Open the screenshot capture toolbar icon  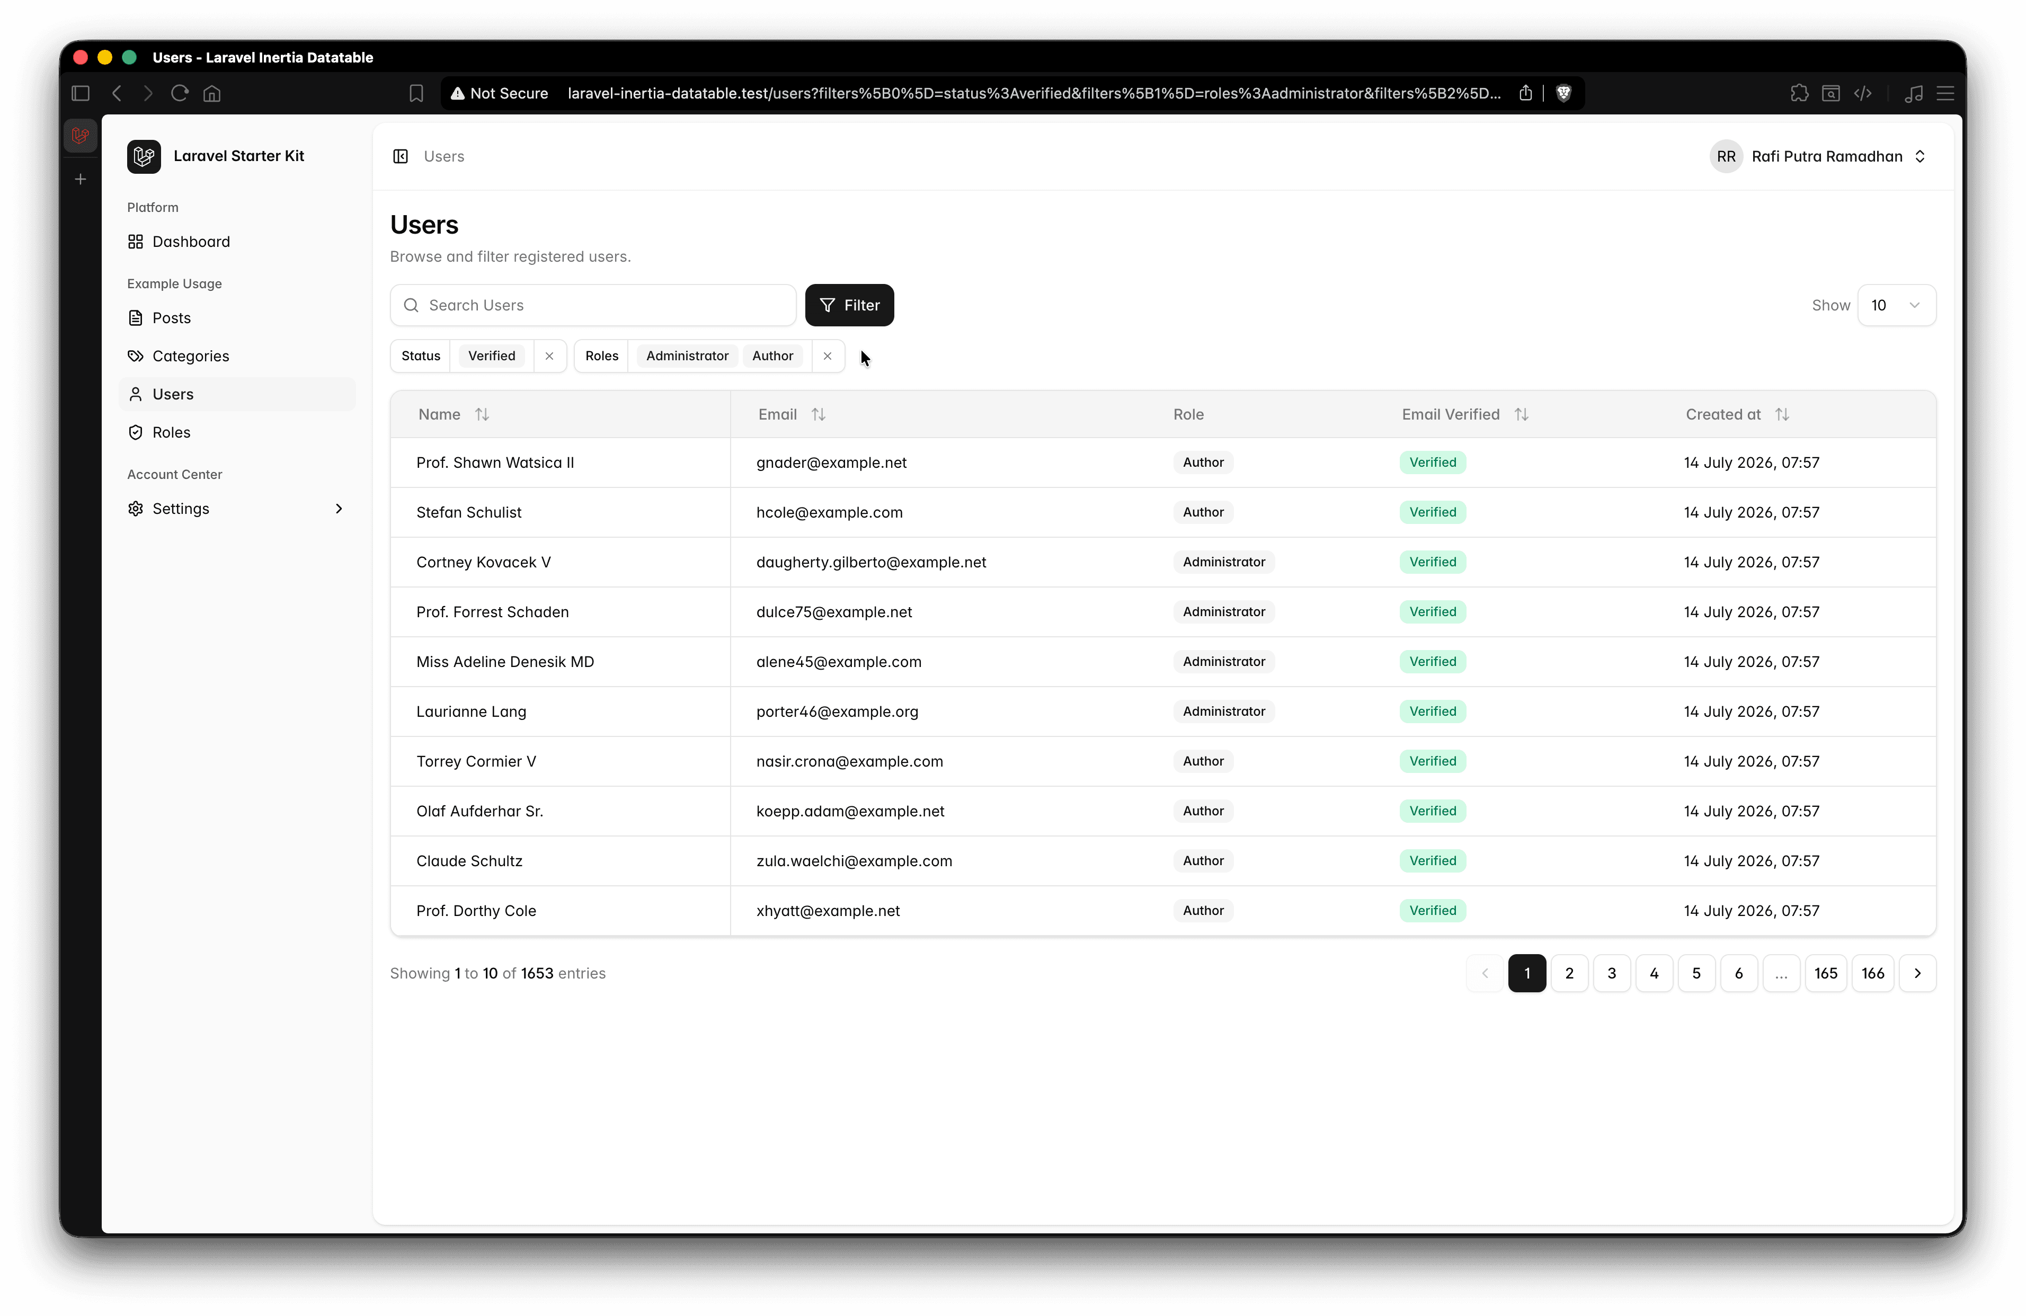tap(1831, 93)
